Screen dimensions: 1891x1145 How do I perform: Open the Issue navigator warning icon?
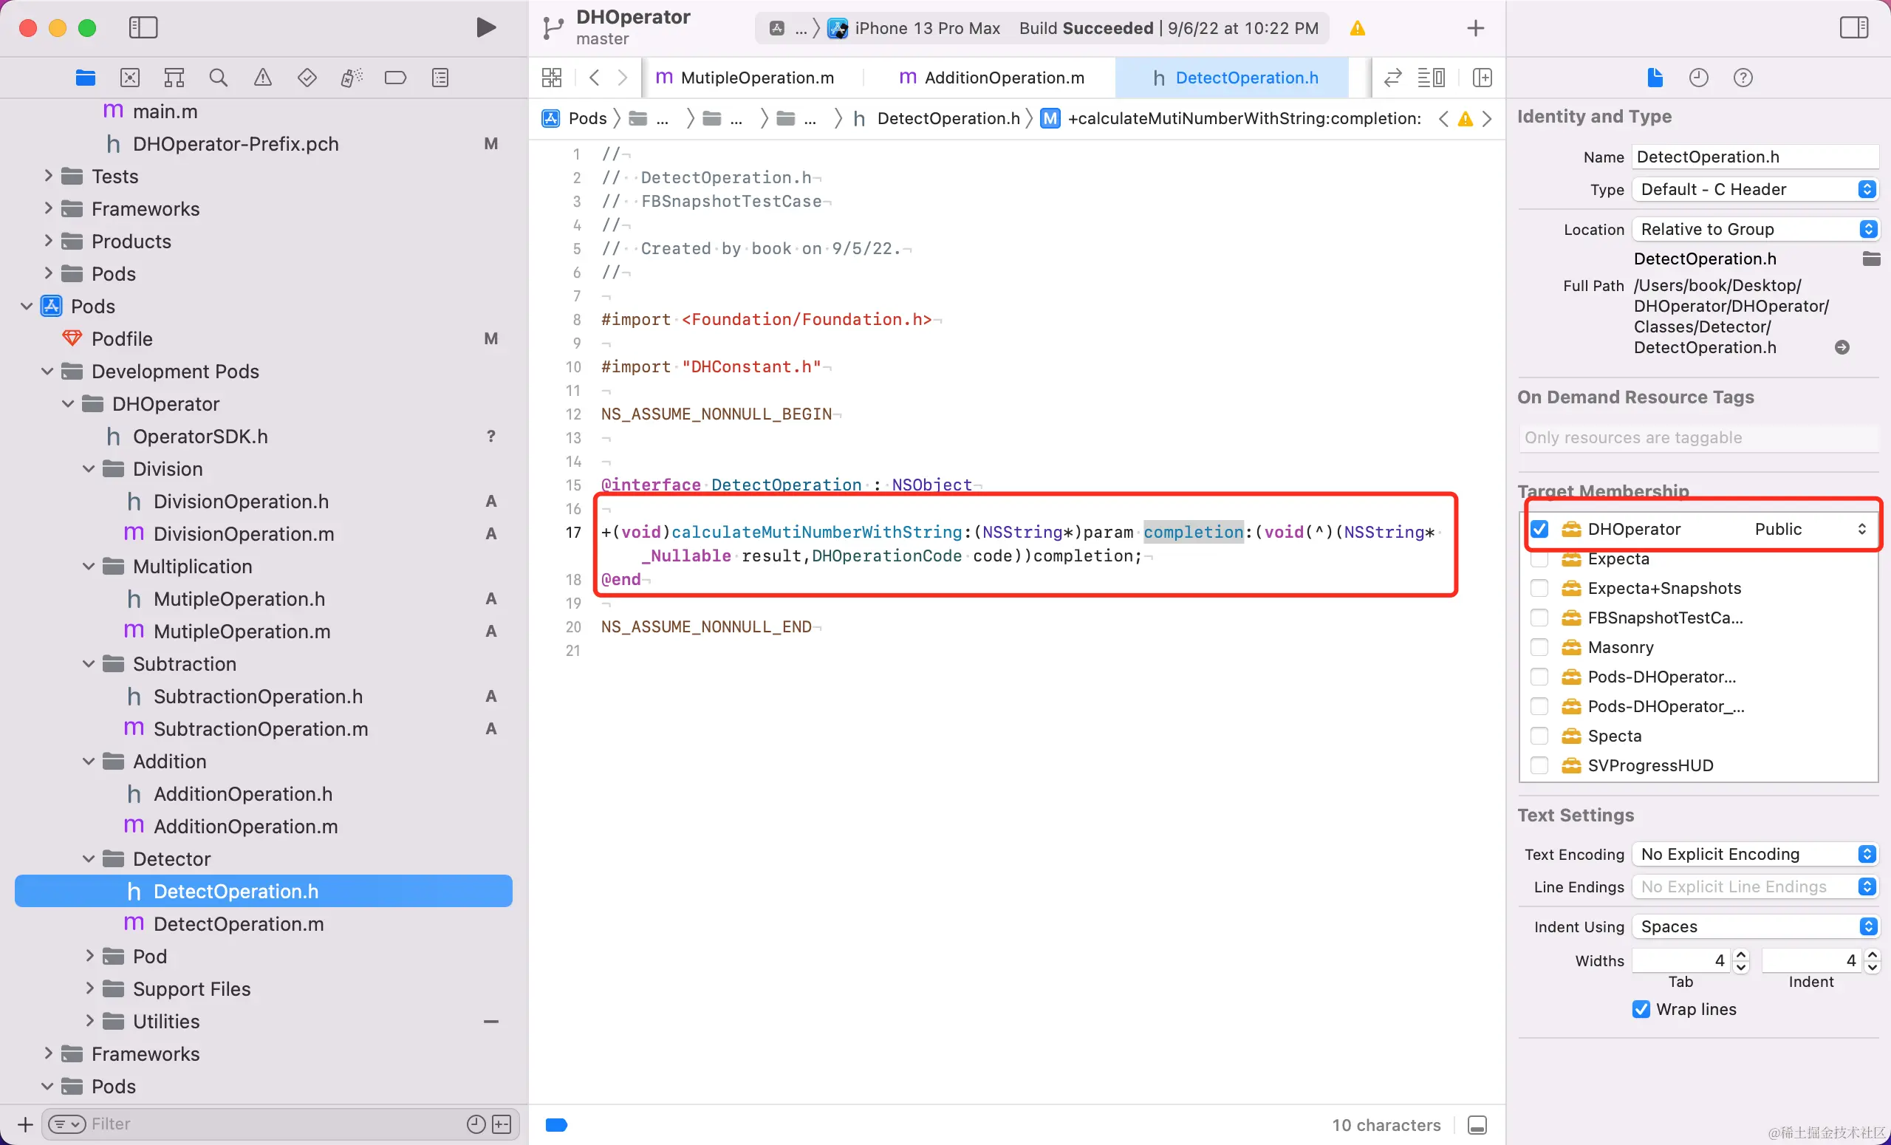[262, 78]
